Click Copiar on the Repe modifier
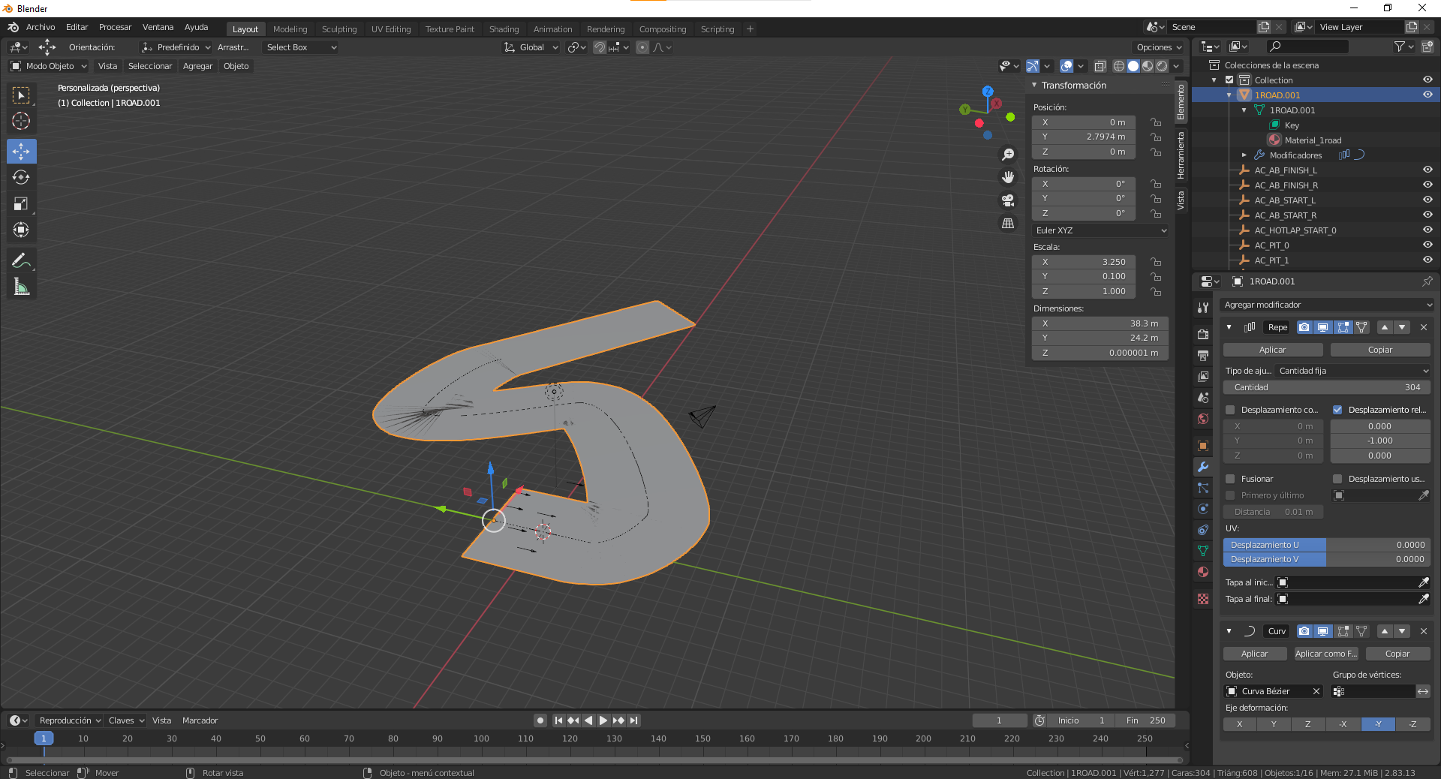1441x779 pixels. 1380,350
